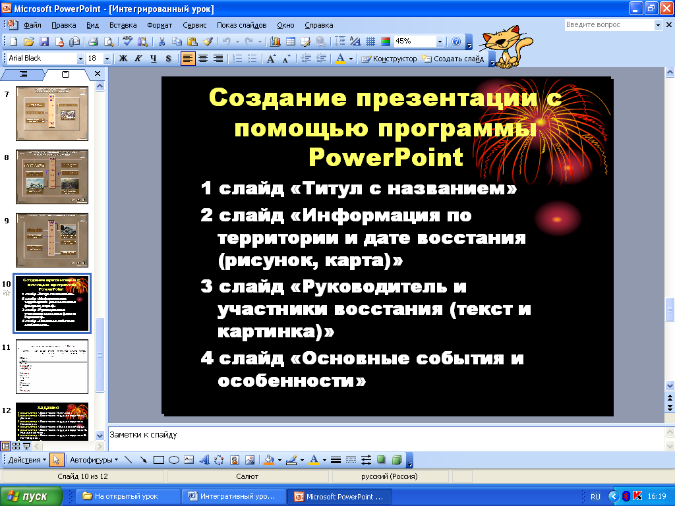675x506 pixels.
Task: Click the Конструктор design button
Action: (389, 59)
